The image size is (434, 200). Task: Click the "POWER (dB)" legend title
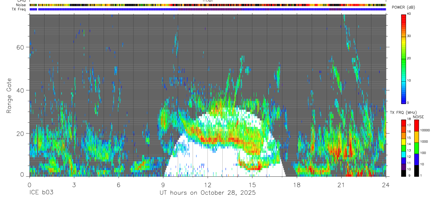(x=403, y=7)
